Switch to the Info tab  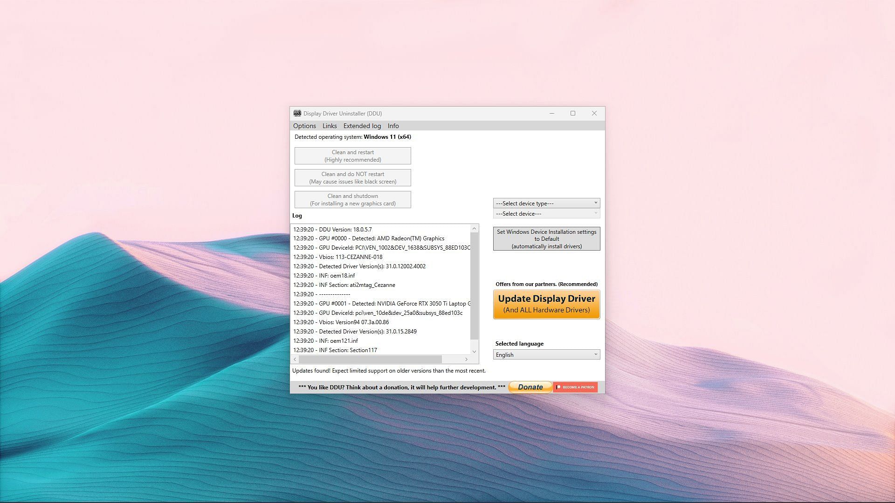(393, 125)
